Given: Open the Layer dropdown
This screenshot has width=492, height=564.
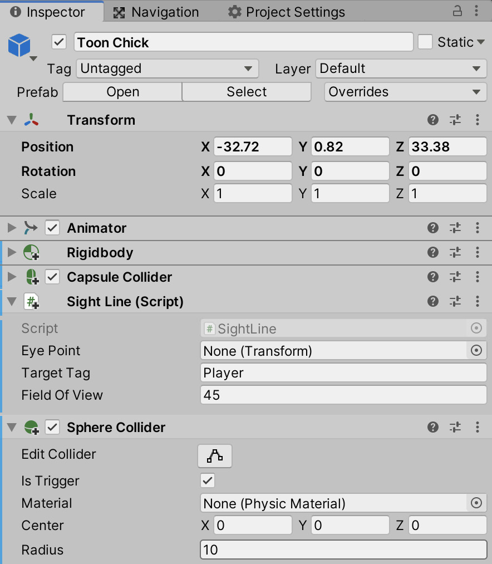Looking at the screenshot, I should point(401,68).
